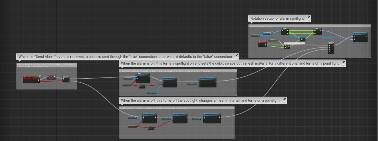Toggle bubble visibility on alarm-on comment
Screen dimensions: 378x141
(x=344, y=65)
